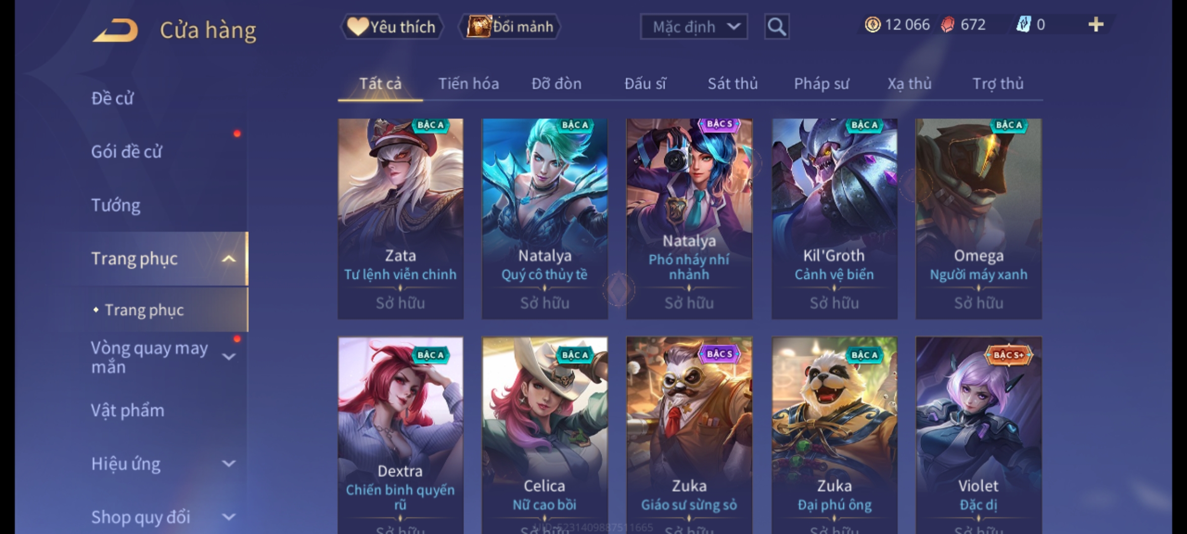Image resolution: width=1187 pixels, height=534 pixels.
Task: Tap the red ruby currency icon
Action: 947,25
